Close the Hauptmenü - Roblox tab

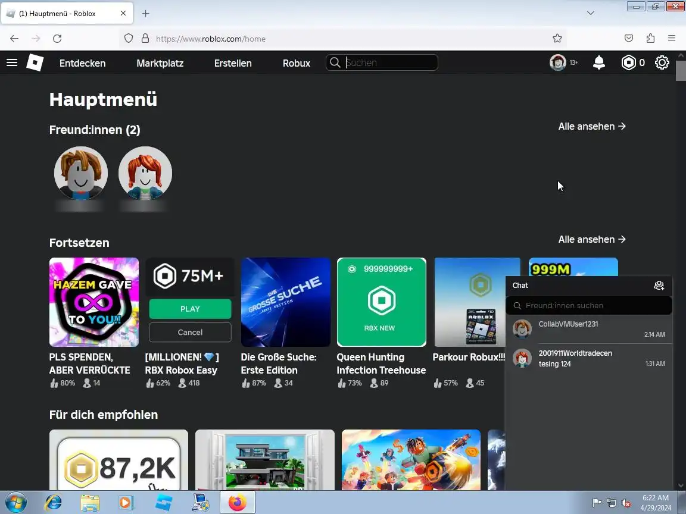pos(123,14)
